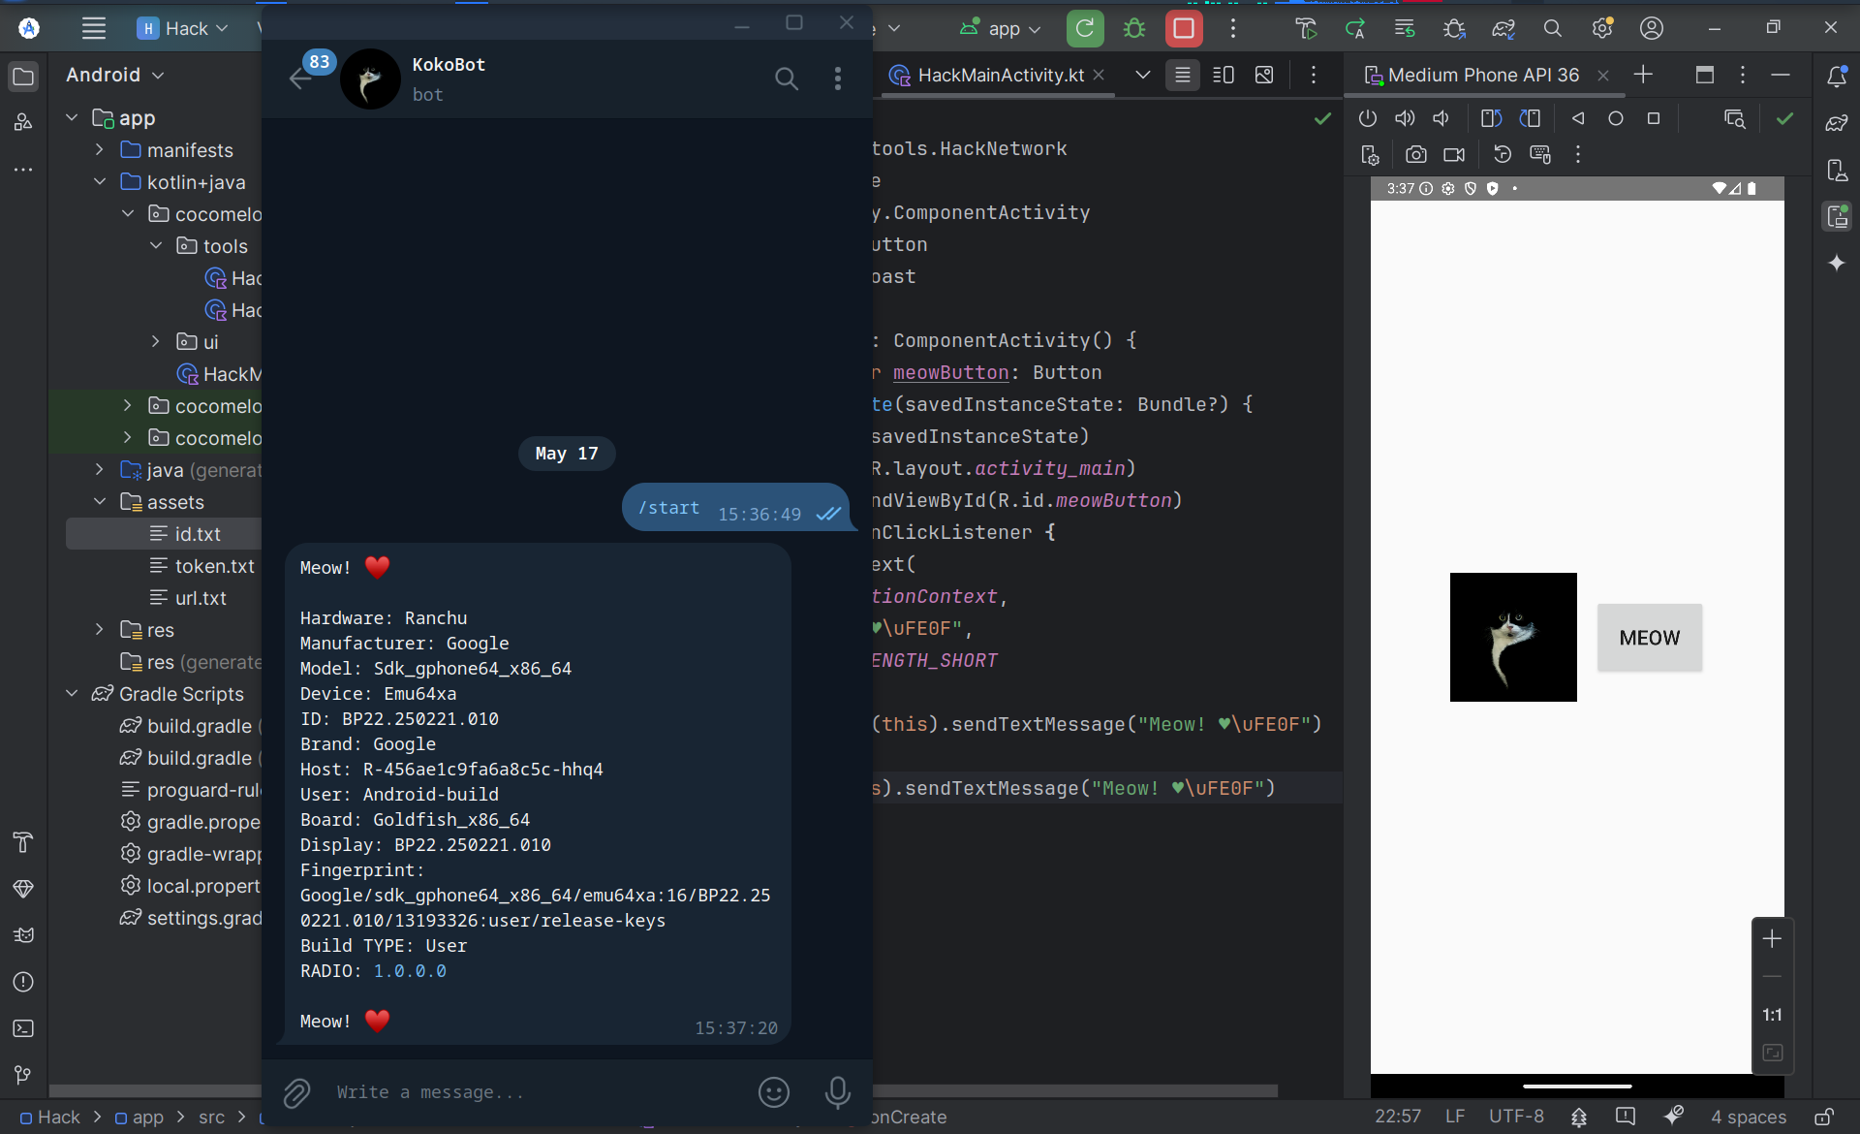Show the editor tabs list dropdown
The width and height of the screenshot is (1860, 1134).
coord(1143,75)
